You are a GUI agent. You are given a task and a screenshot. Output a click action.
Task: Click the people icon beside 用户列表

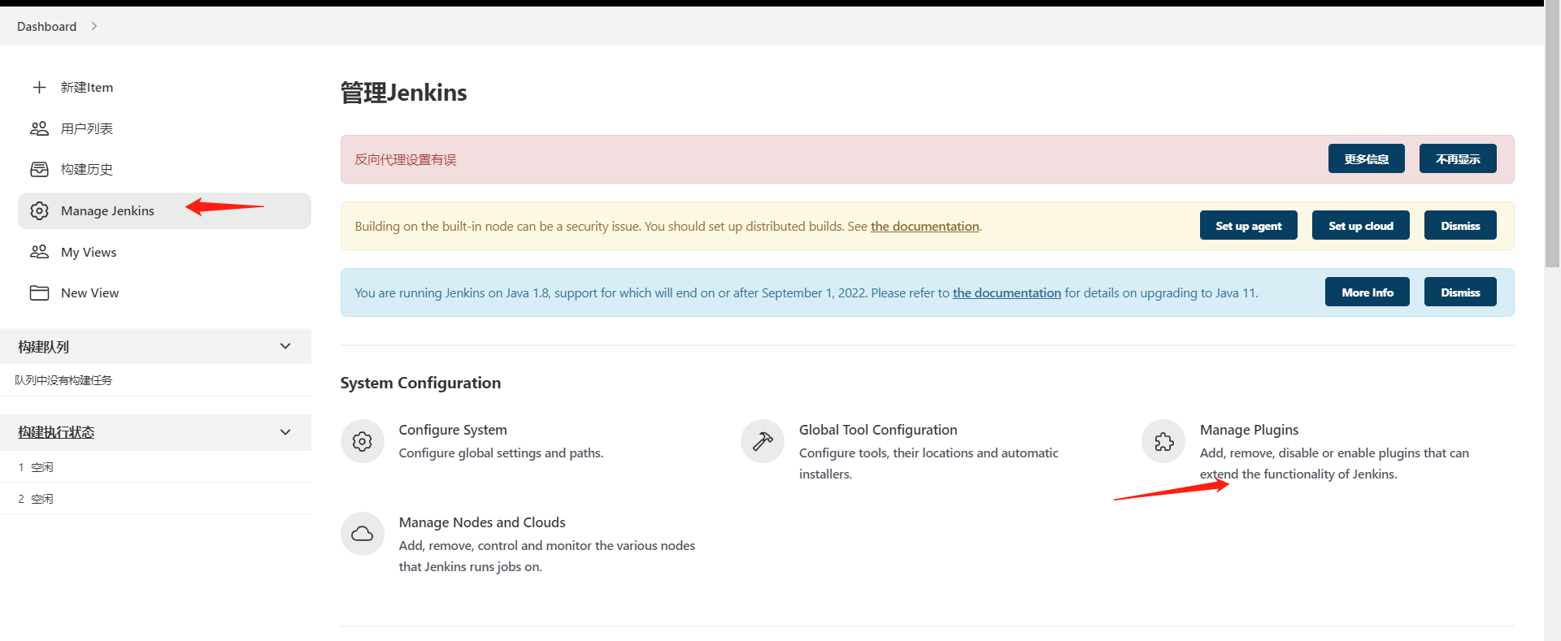click(x=39, y=128)
